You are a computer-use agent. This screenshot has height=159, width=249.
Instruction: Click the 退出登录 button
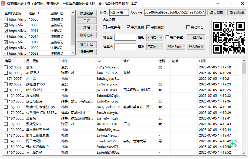(x=217, y=12)
